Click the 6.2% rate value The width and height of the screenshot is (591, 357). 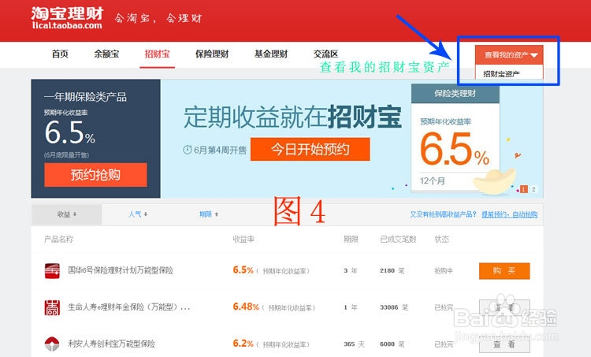(243, 343)
